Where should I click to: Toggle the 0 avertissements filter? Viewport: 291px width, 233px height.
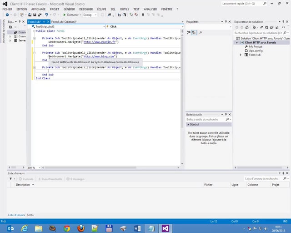click(50, 179)
